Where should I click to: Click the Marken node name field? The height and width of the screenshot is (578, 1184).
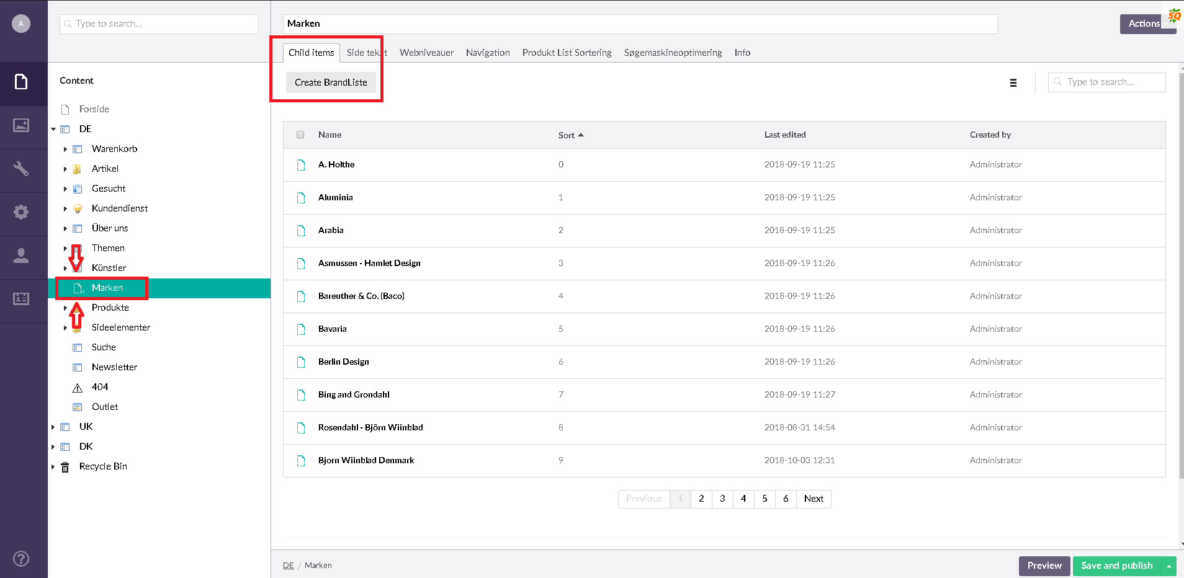click(640, 24)
